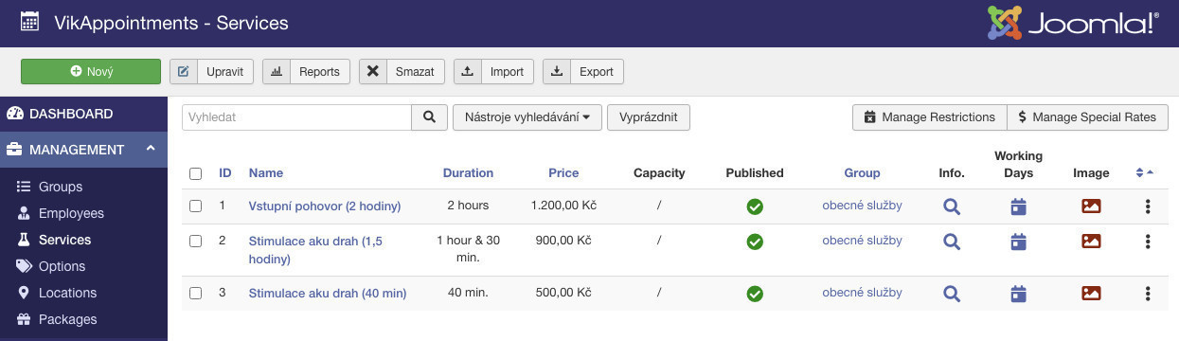
Task: Click the Vyprázdnit clear button
Action: pyautogui.click(x=649, y=117)
